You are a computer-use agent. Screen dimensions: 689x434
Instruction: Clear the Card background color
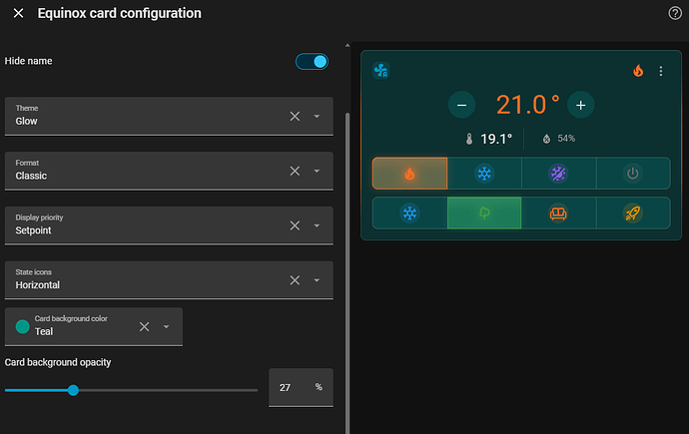tap(144, 326)
